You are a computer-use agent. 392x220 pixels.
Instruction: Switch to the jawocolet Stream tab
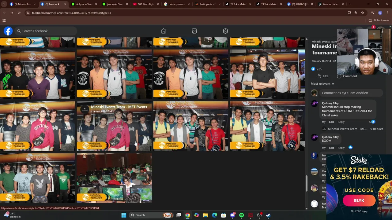pos(115,4)
